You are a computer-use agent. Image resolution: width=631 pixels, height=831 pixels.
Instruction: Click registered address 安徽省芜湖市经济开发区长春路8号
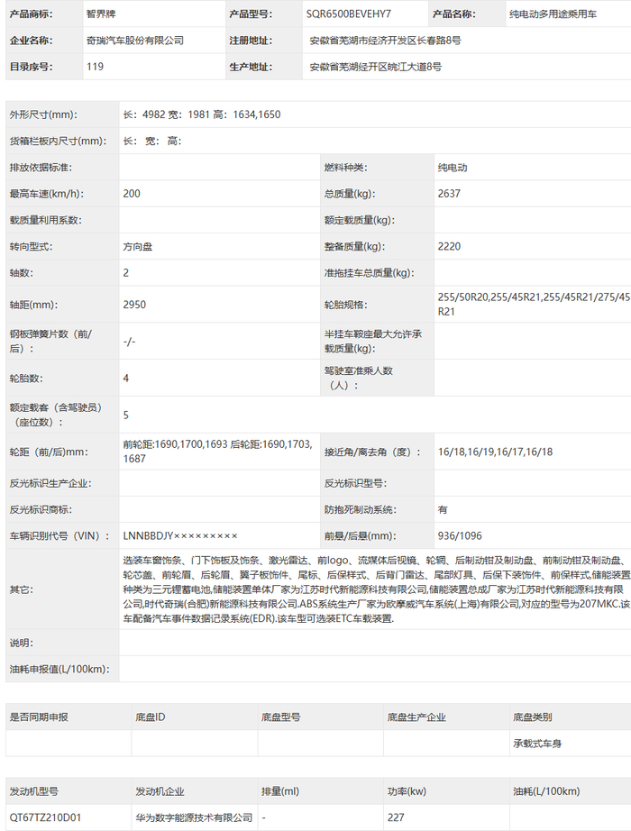coord(386,41)
